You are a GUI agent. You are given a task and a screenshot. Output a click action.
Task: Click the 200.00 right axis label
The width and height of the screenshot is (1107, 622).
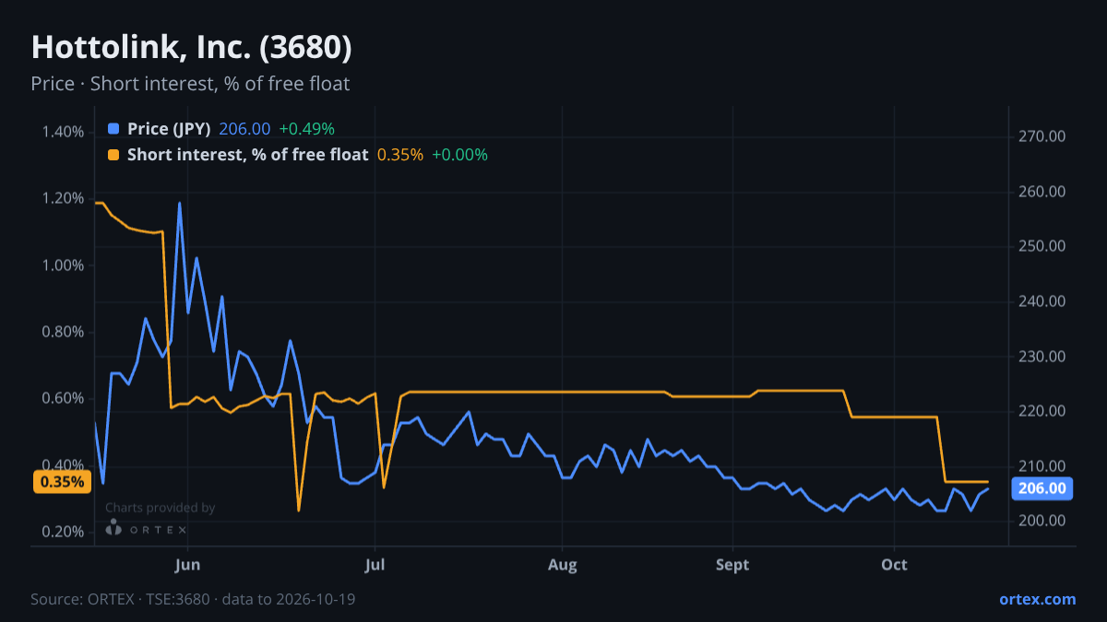click(1042, 521)
